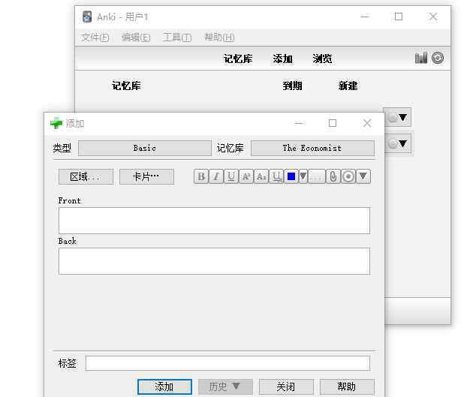Click the cloze deletion button
Screen dimensions: 470x397
coord(318,176)
